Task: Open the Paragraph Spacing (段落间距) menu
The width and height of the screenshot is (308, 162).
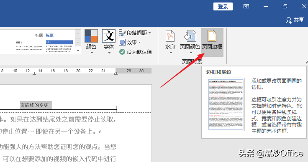Action: [x=135, y=33]
